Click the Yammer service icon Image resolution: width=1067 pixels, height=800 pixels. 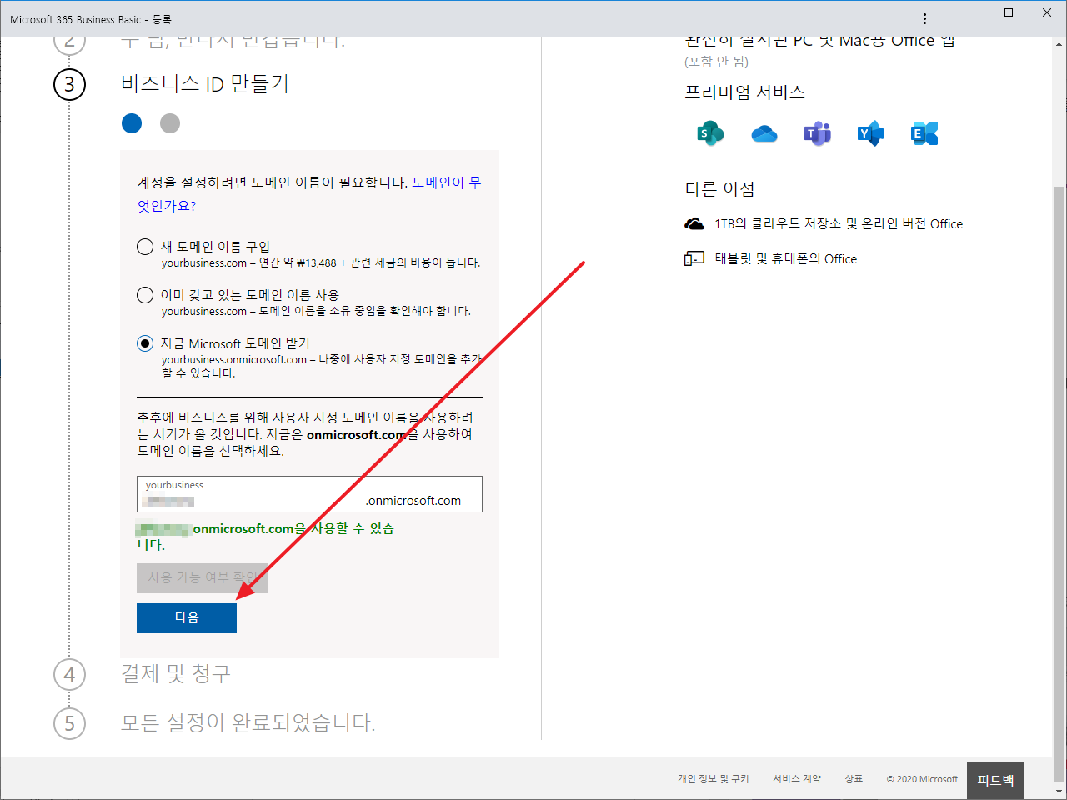(870, 133)
